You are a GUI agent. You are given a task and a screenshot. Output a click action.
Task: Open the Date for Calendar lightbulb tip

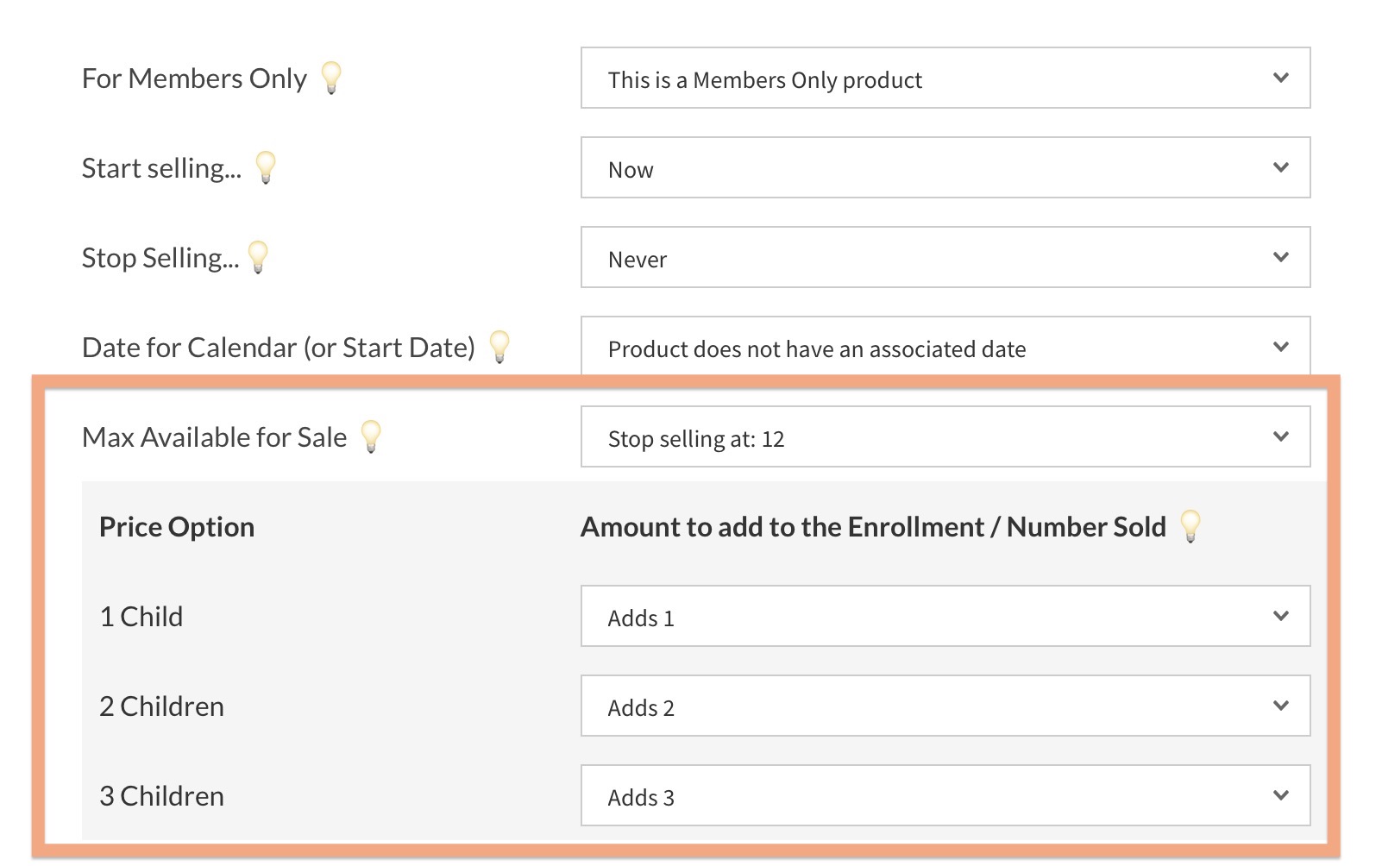(499, 347)
